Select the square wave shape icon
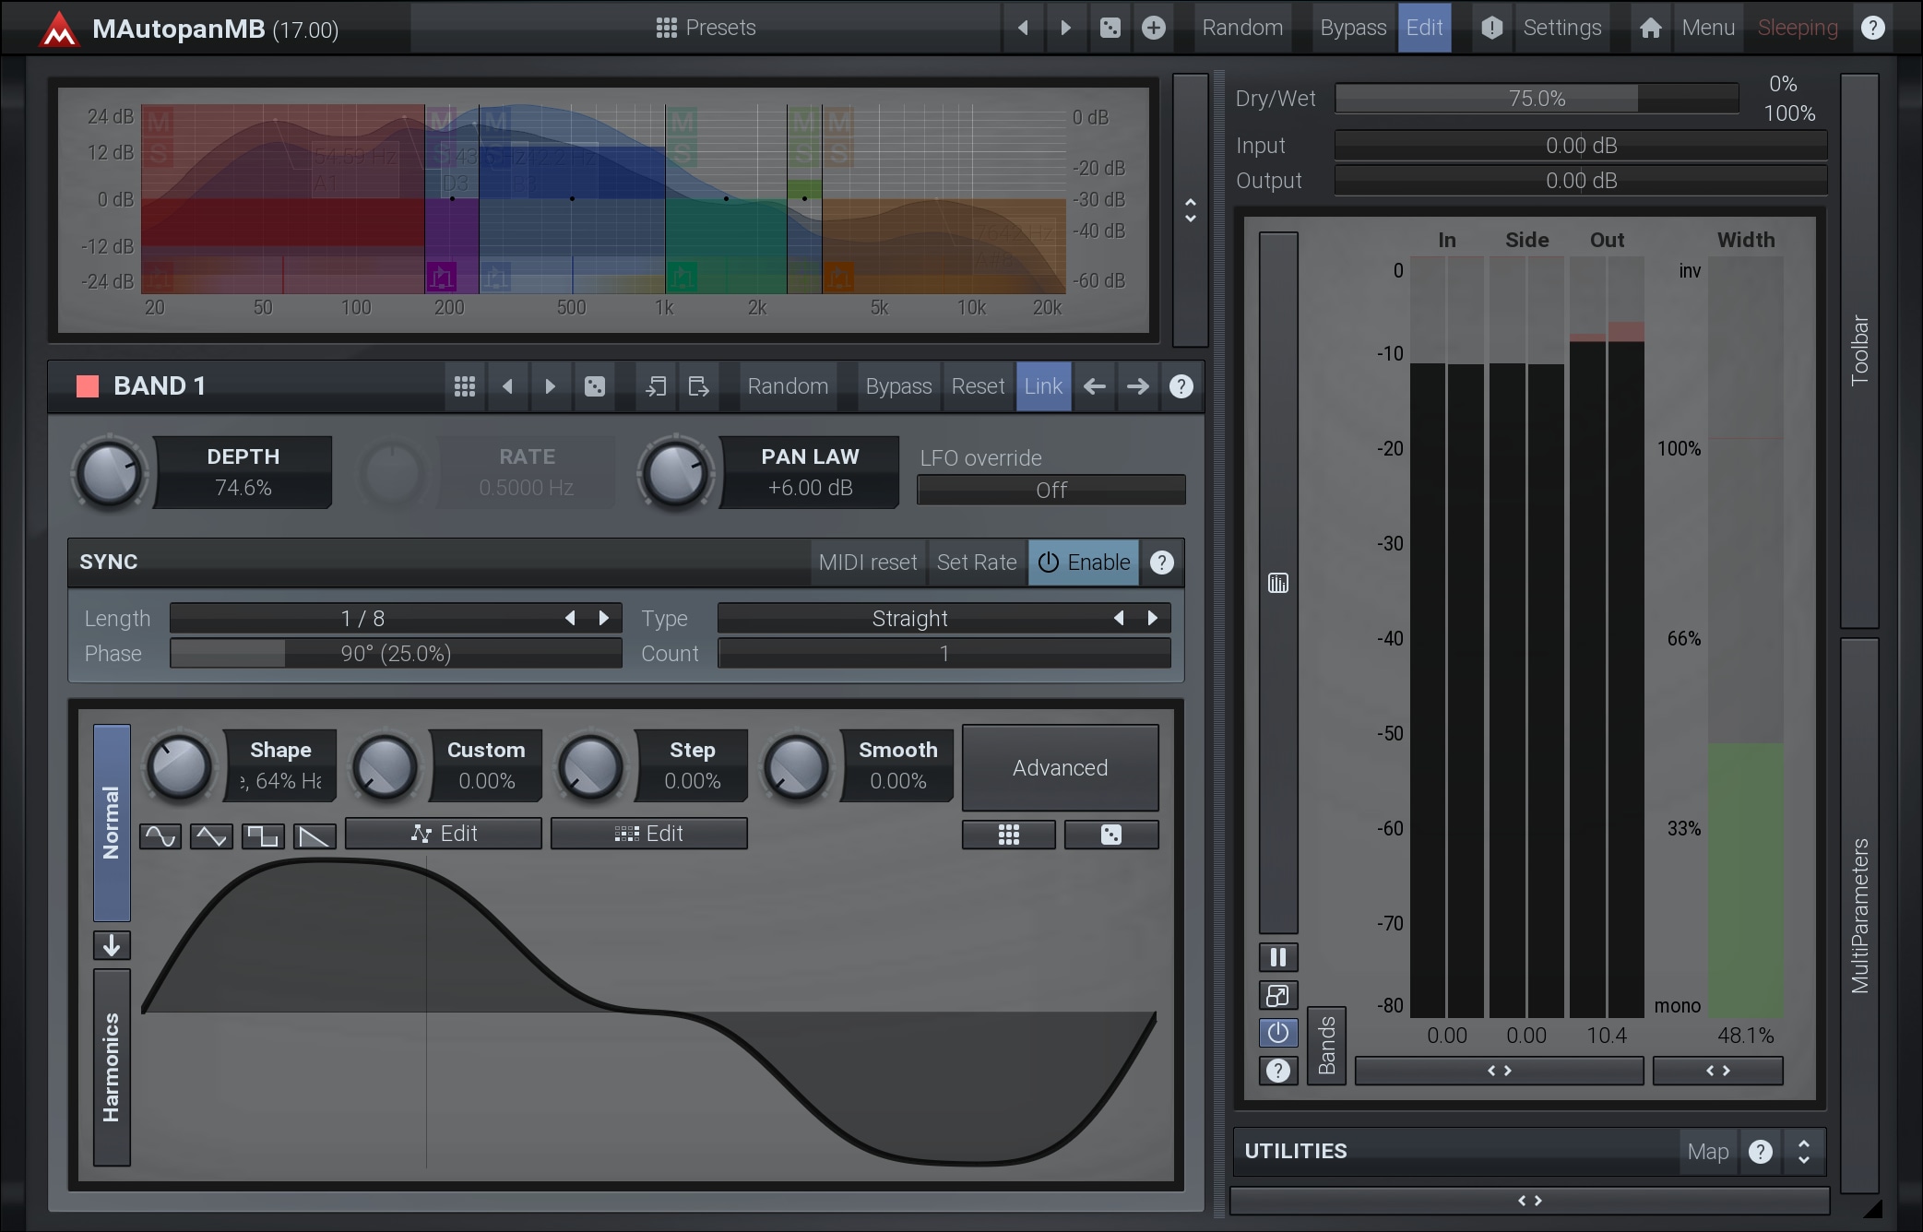The width and height of the screenshot is (1923, 1232). [x=263, y=835]
